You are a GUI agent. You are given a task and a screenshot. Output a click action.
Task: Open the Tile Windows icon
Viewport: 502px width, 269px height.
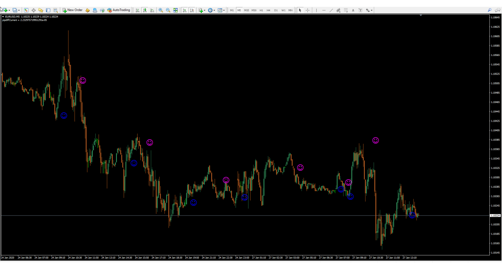(175, 10)
